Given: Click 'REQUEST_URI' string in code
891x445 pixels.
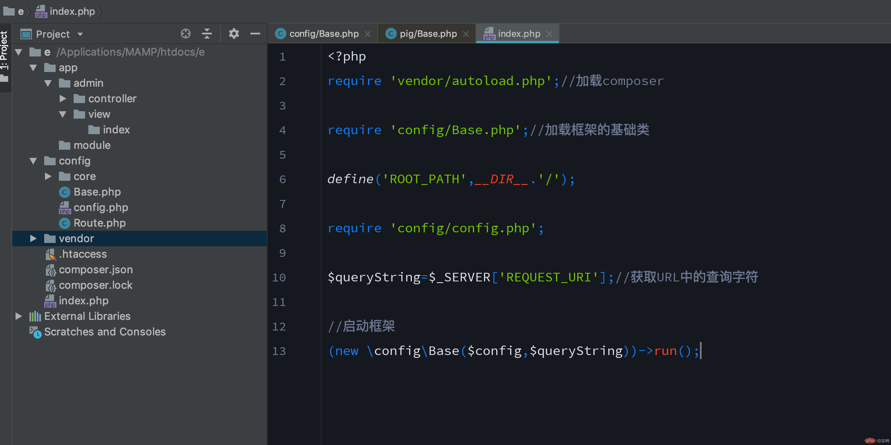Looking at the screenshot, I should 549,277.
